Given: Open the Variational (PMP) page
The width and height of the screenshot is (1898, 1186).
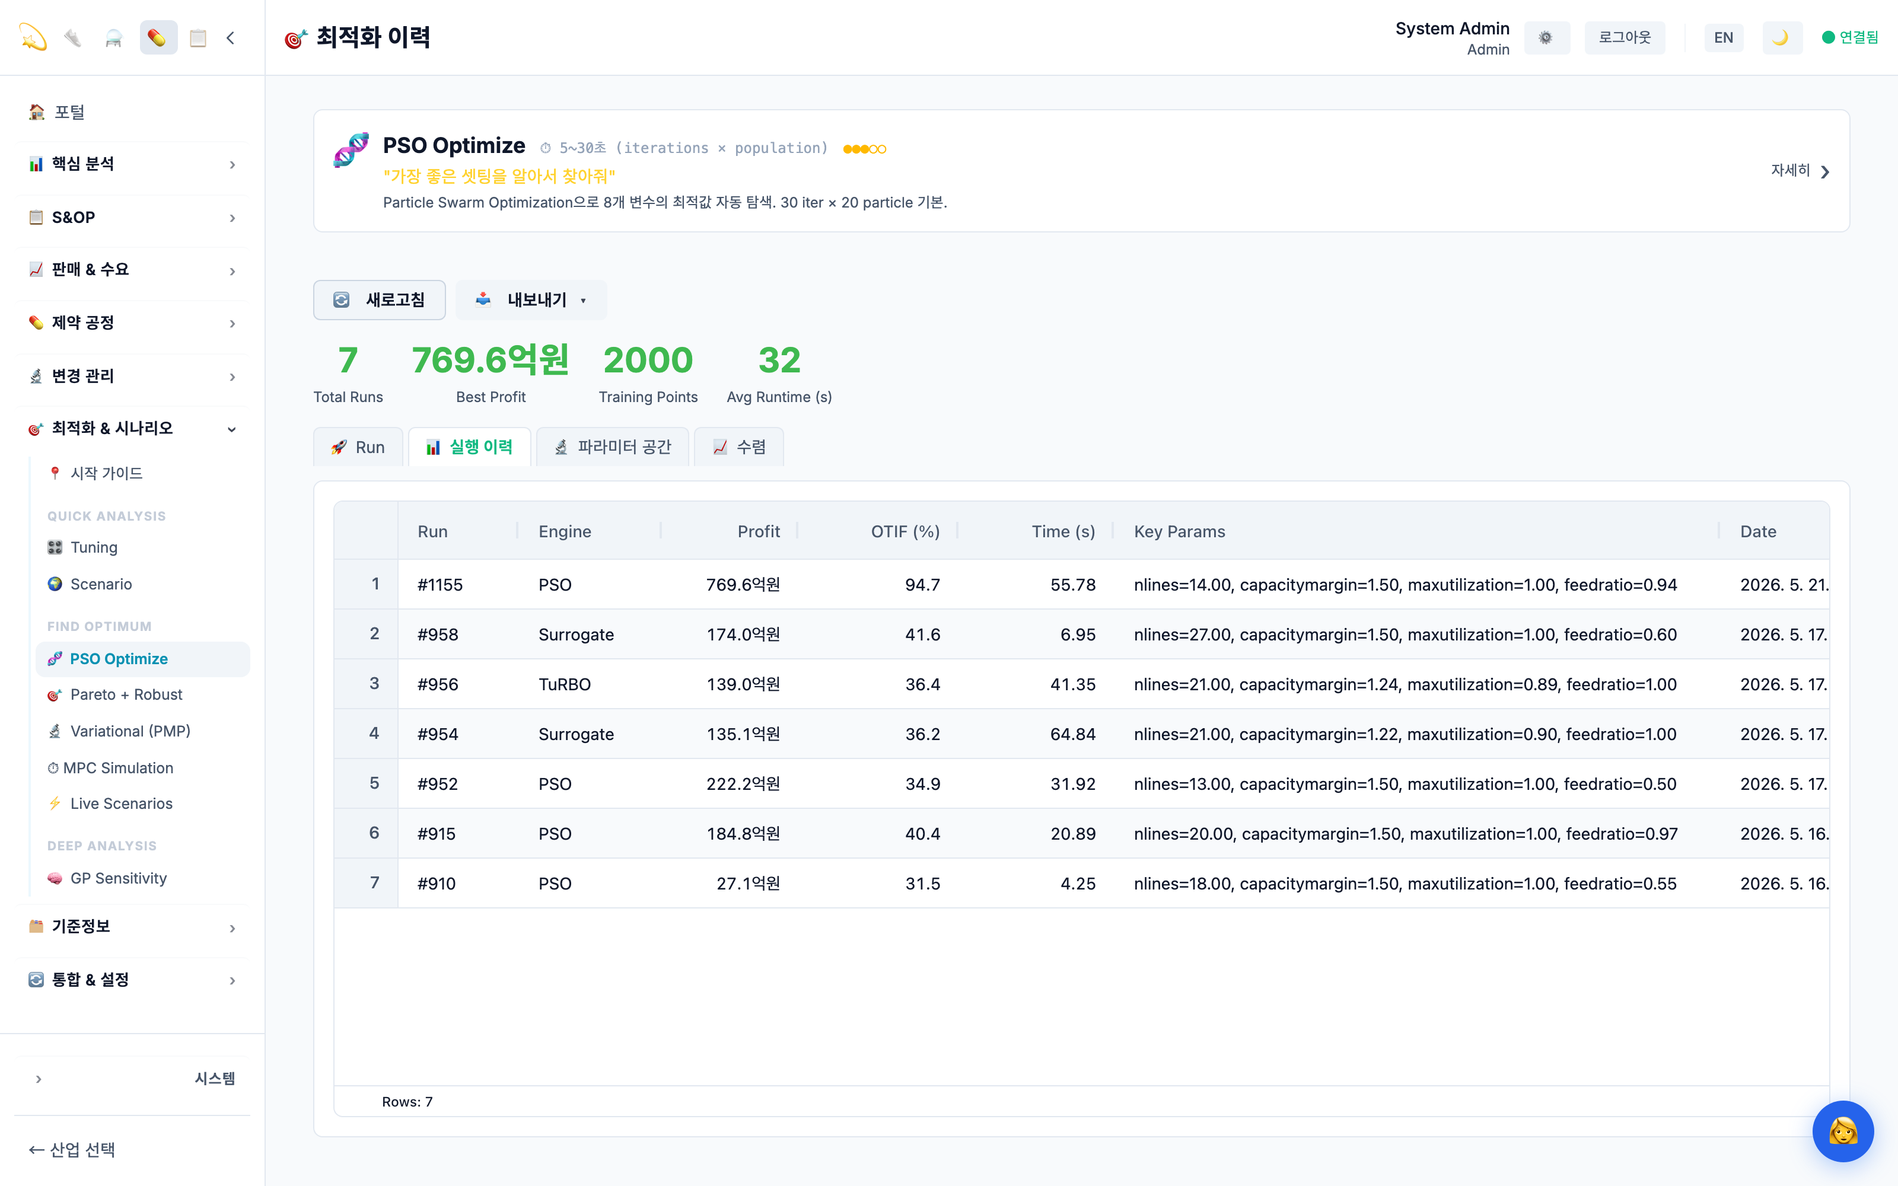Looking at the screenshot, I should pos(143,731).
